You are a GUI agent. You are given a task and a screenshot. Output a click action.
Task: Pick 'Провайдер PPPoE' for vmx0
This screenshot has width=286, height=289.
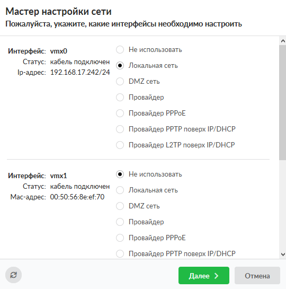pyautogui.click(x=120, y=113)
